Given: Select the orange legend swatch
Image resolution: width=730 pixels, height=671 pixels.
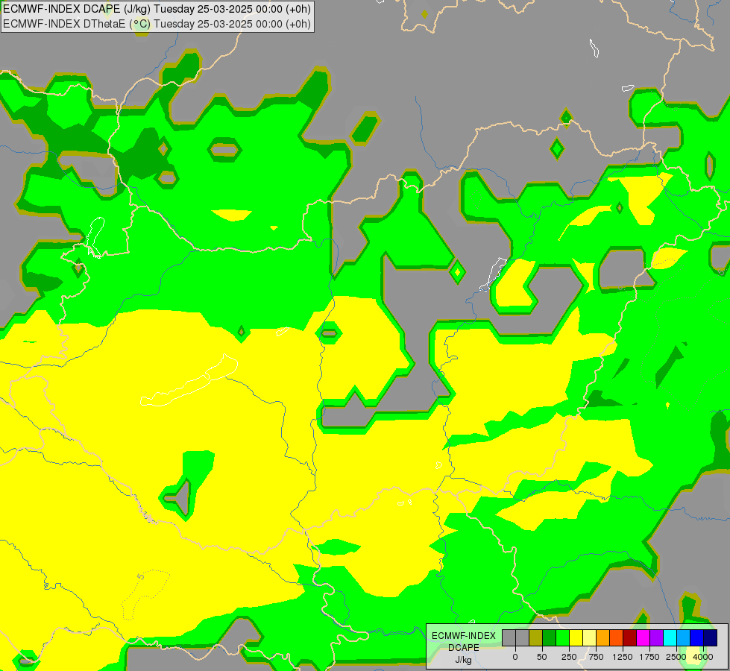Looking at the screenshot, I should (603, 637).
